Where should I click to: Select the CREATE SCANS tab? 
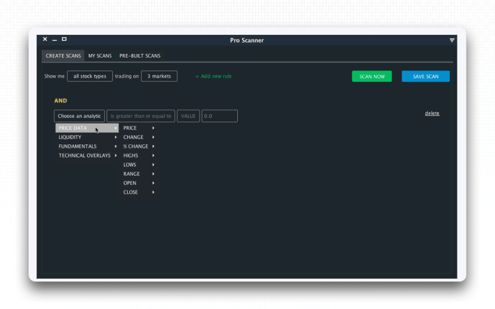click(63, 56)
